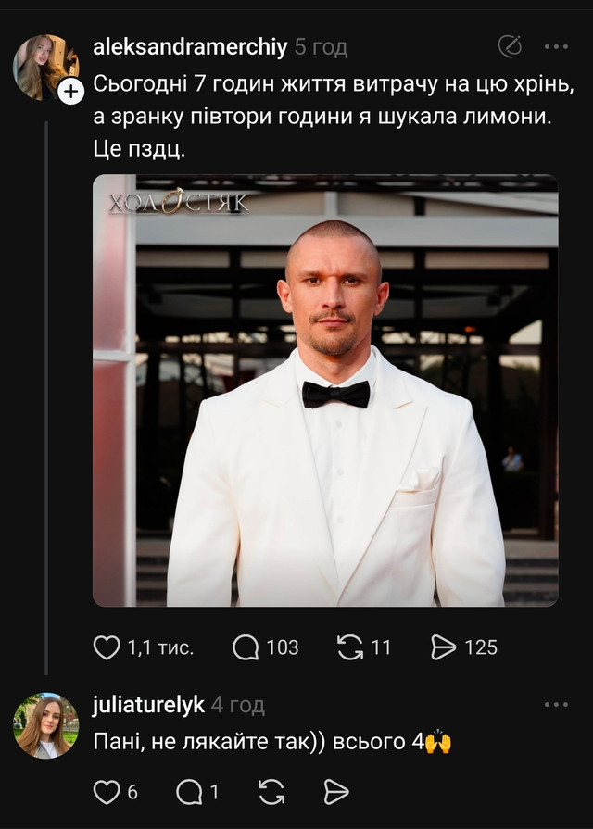
Task: Share the main post showing 125 shares
Action: pos(444,647)
